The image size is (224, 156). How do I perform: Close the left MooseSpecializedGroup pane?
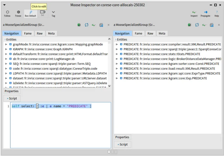click(108, 25)
